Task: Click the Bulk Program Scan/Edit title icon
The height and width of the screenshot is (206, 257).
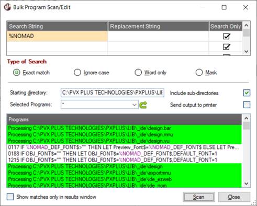Action: click(x=7, y=7)
